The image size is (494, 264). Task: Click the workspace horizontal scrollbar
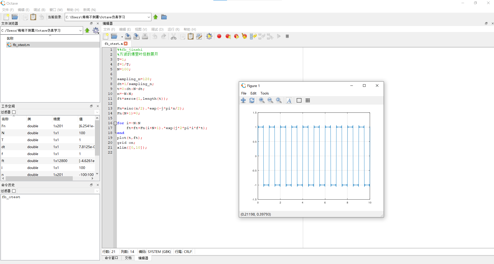click(x=39, y=178)
